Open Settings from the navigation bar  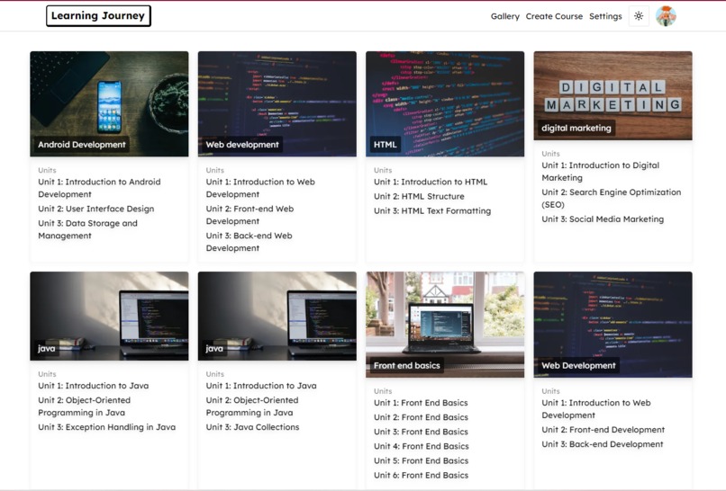pos(605,16)
